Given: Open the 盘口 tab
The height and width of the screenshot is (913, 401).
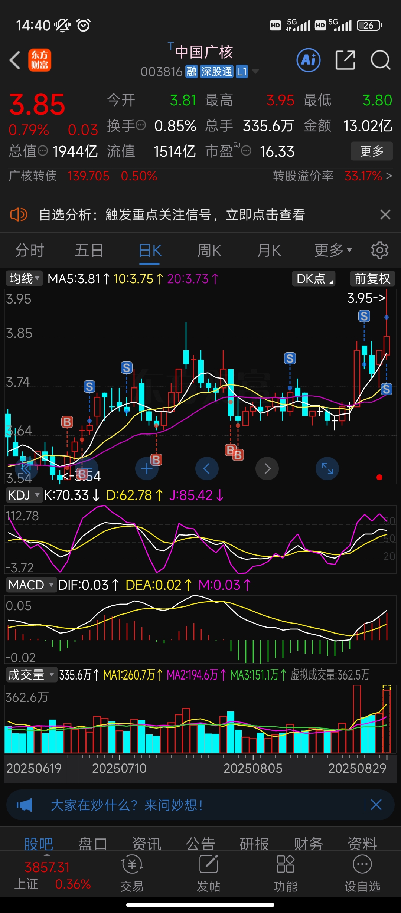Looking at the screenshot, I should click(92, 844).
